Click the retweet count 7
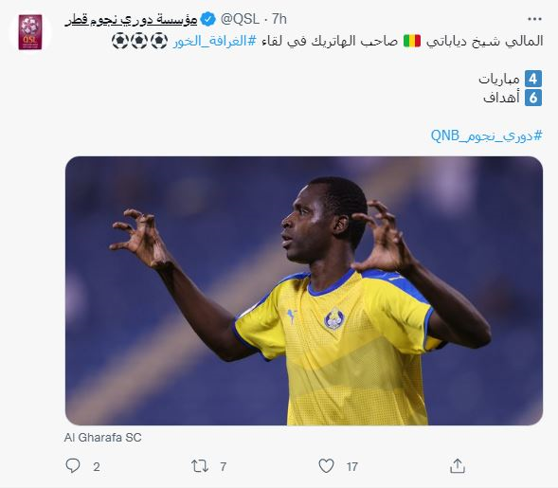558x488 pixels. (224, 466)
